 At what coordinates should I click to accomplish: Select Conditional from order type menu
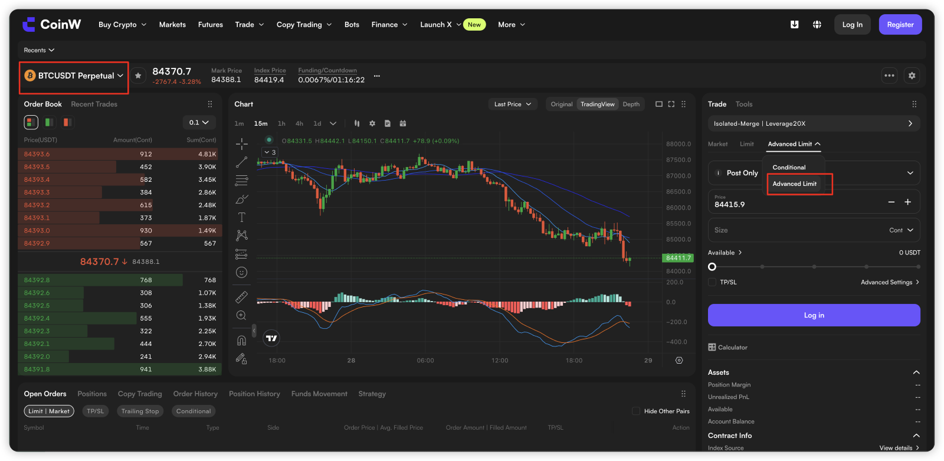coord(789,167)
